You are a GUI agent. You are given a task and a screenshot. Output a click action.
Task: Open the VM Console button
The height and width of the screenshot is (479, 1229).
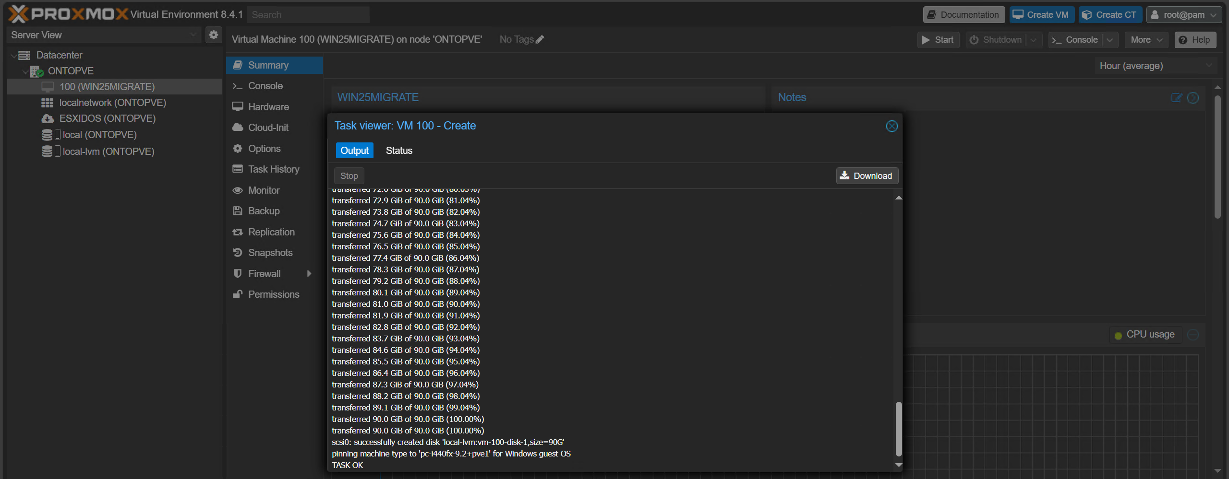coord(1075,40)
